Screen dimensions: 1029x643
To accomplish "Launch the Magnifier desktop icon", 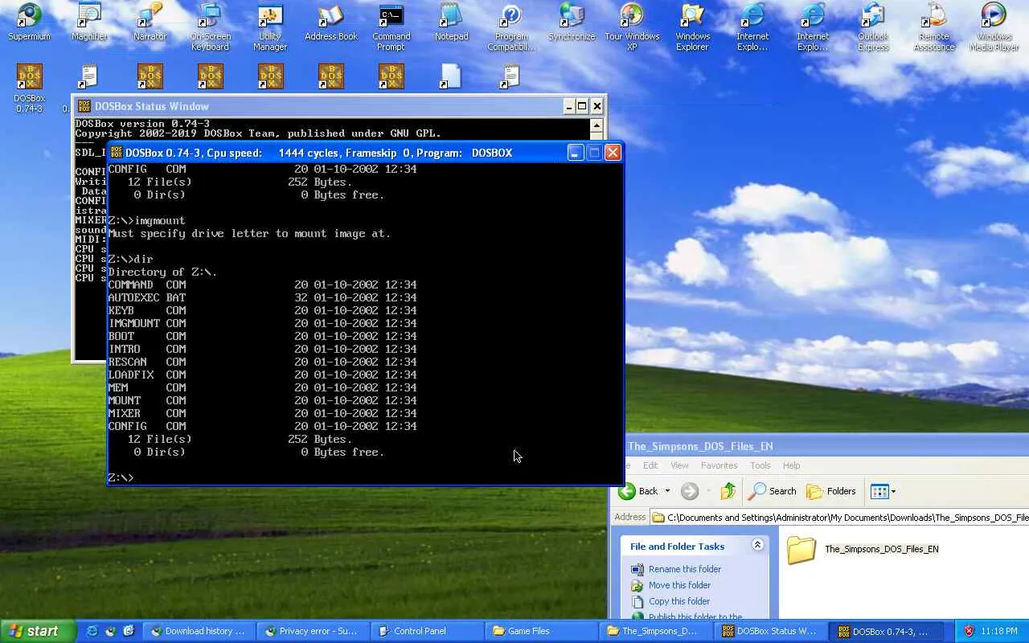I will coord(89,23).
